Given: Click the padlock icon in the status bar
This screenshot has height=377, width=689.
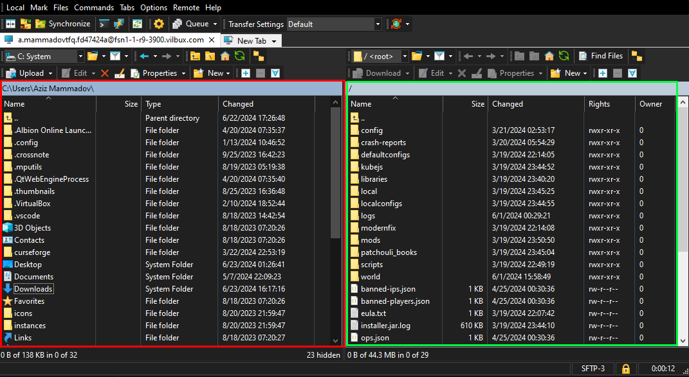Looking at the screenshot, I should click(x=625, y=369).
